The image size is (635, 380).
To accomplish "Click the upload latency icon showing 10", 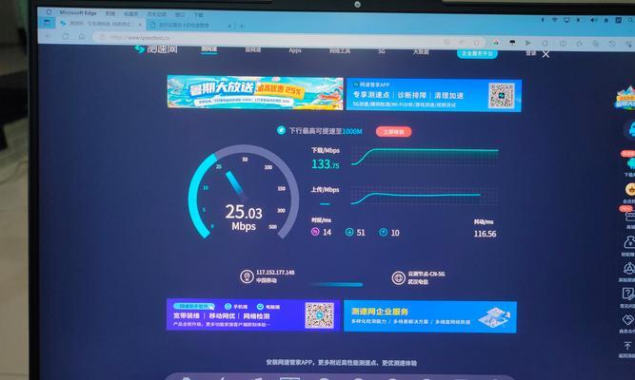I will tap(383, 233).
